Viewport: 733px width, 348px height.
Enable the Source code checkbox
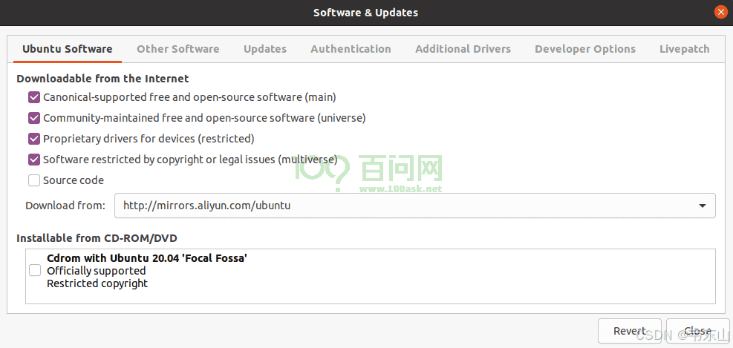[x=34, y=180]
